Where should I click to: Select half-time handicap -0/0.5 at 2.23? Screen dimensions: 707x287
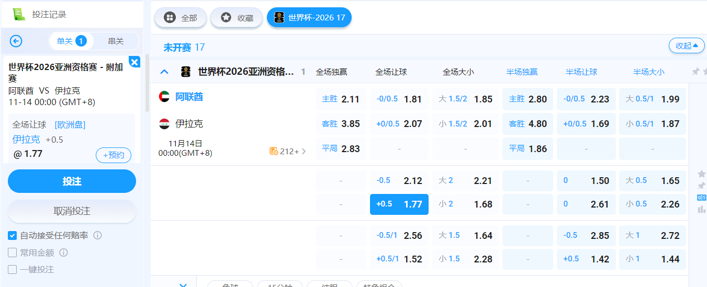click(586, 99)
